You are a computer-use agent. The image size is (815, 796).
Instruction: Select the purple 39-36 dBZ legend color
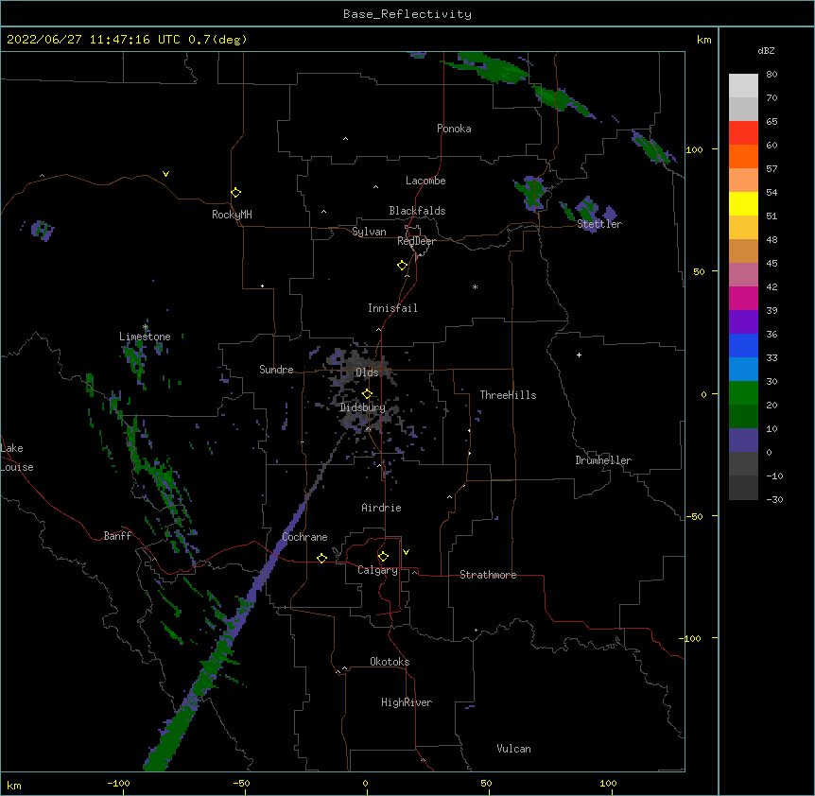tap(743, 322)
